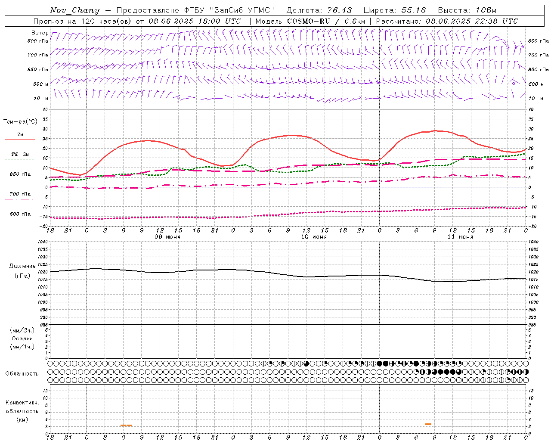Viewport: 551px width, 441px height.
Task: Click the calm-wind circle in the 10 м row
Action: click(178, 98)
